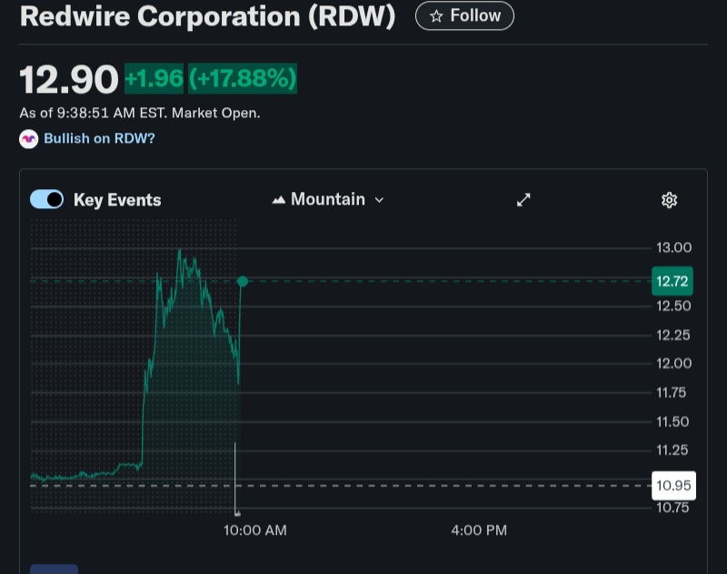
Task: Click the (+17.88%) percent change
Action: (x=243, y=78)
